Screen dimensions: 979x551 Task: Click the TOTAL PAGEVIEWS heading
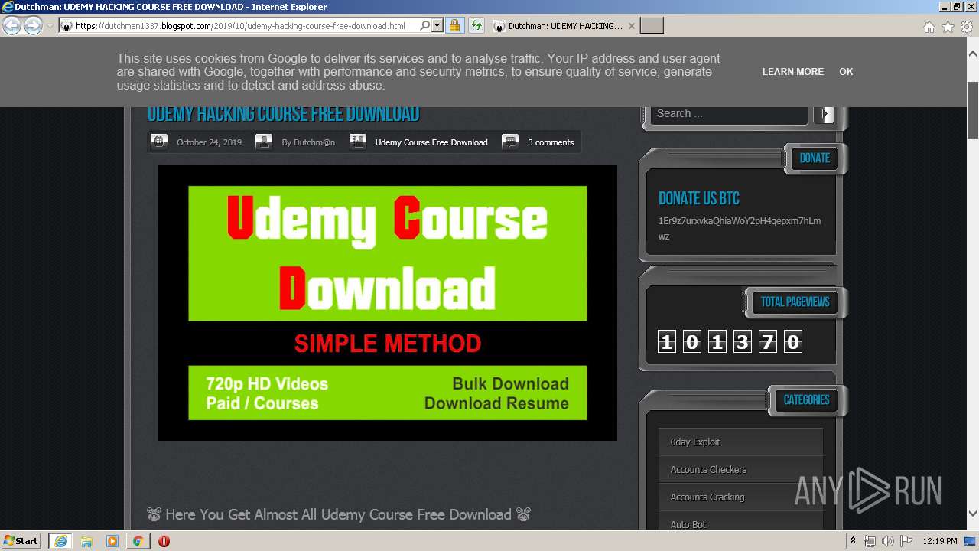coord(795,302)
